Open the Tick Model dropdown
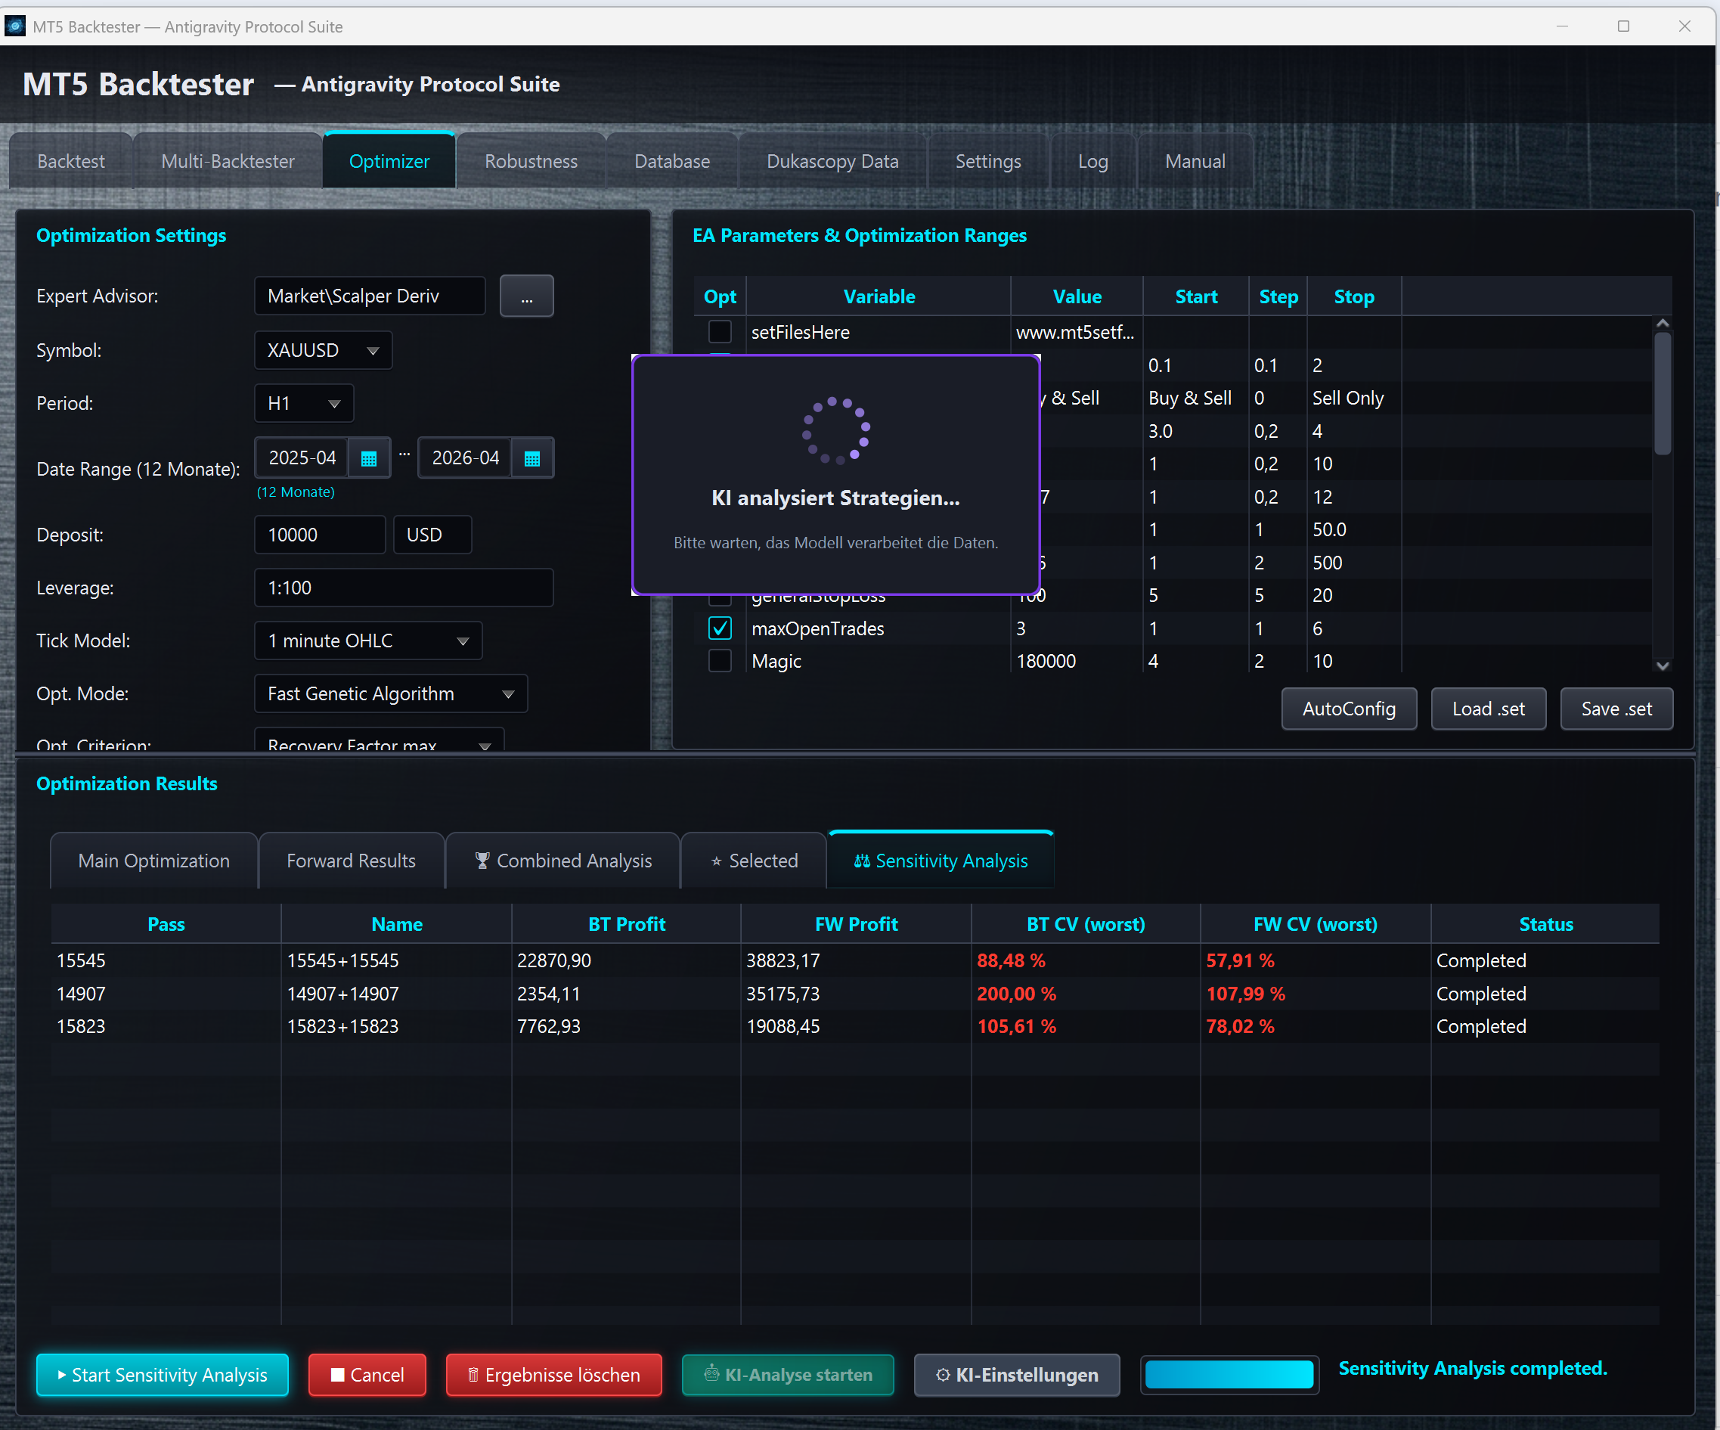This screenshot has height=1430, width=1720. (x=369, y=641)
